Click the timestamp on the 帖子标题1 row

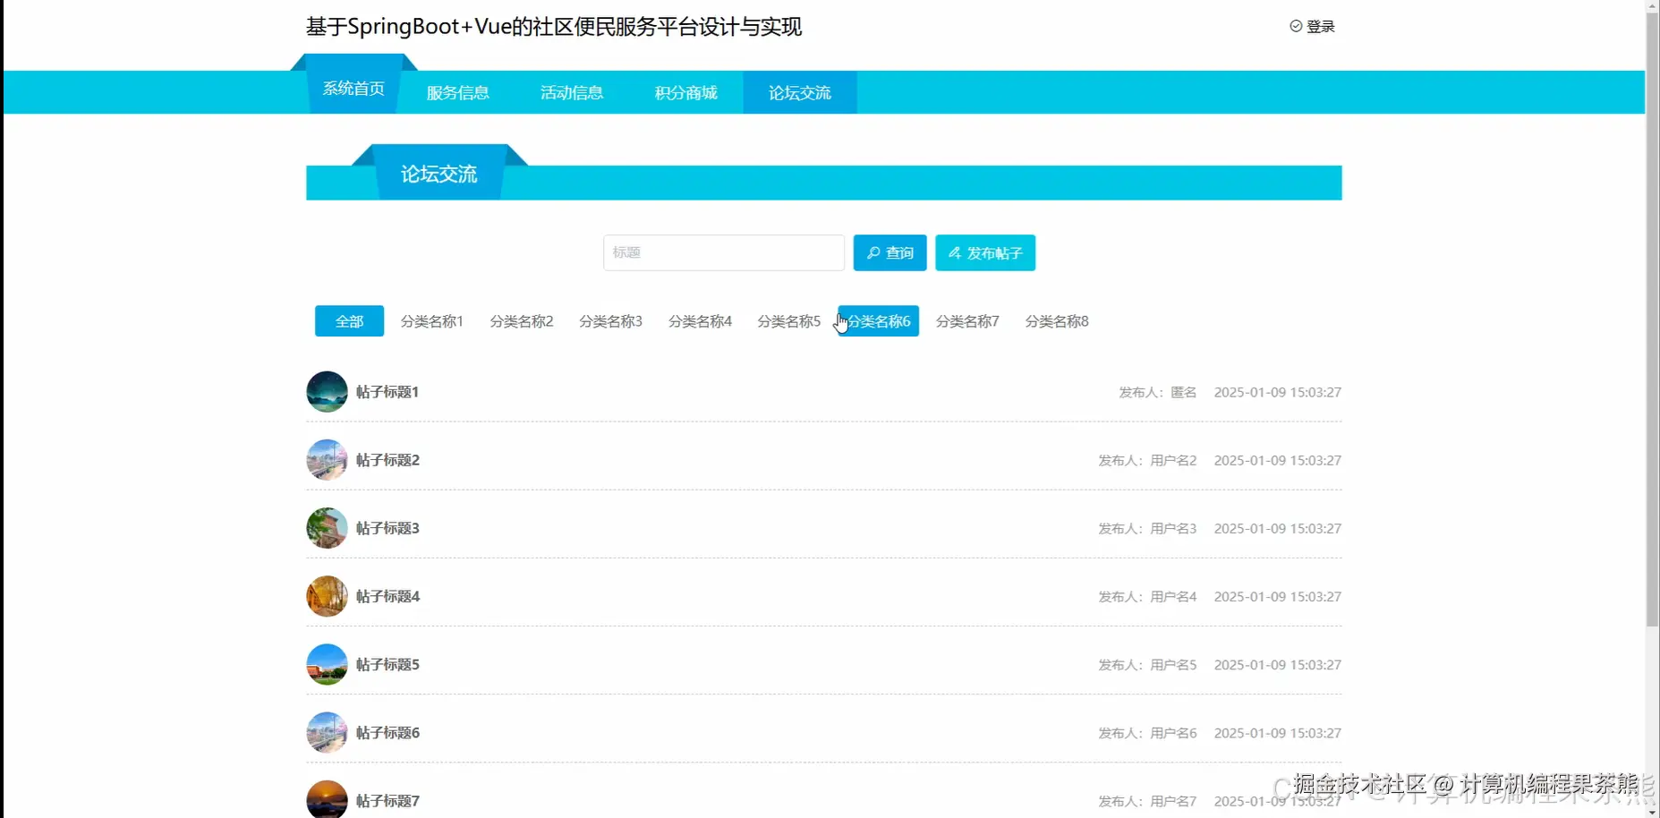pos(1278,392)
